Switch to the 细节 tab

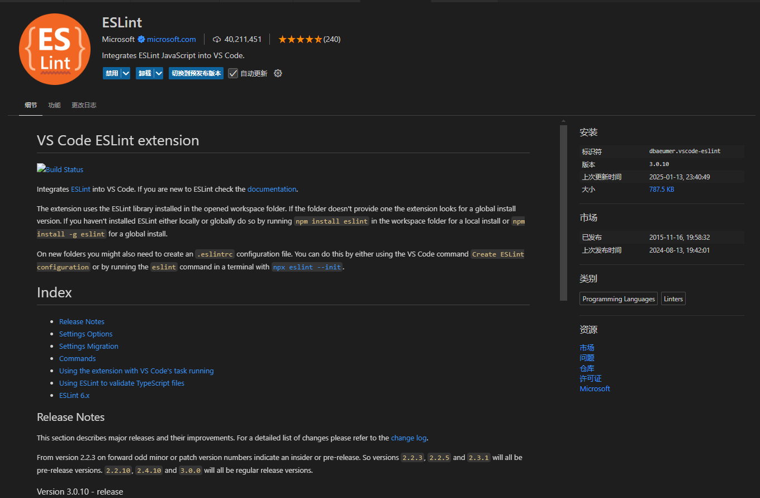coord(31,105)
